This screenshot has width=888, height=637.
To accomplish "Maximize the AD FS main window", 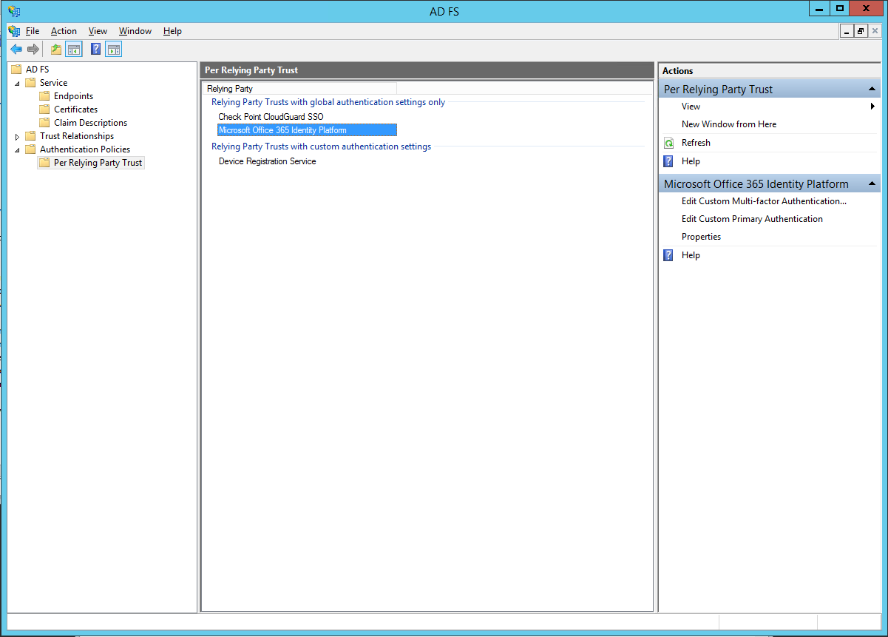I will pyautogui.click(x=839, y=8).
